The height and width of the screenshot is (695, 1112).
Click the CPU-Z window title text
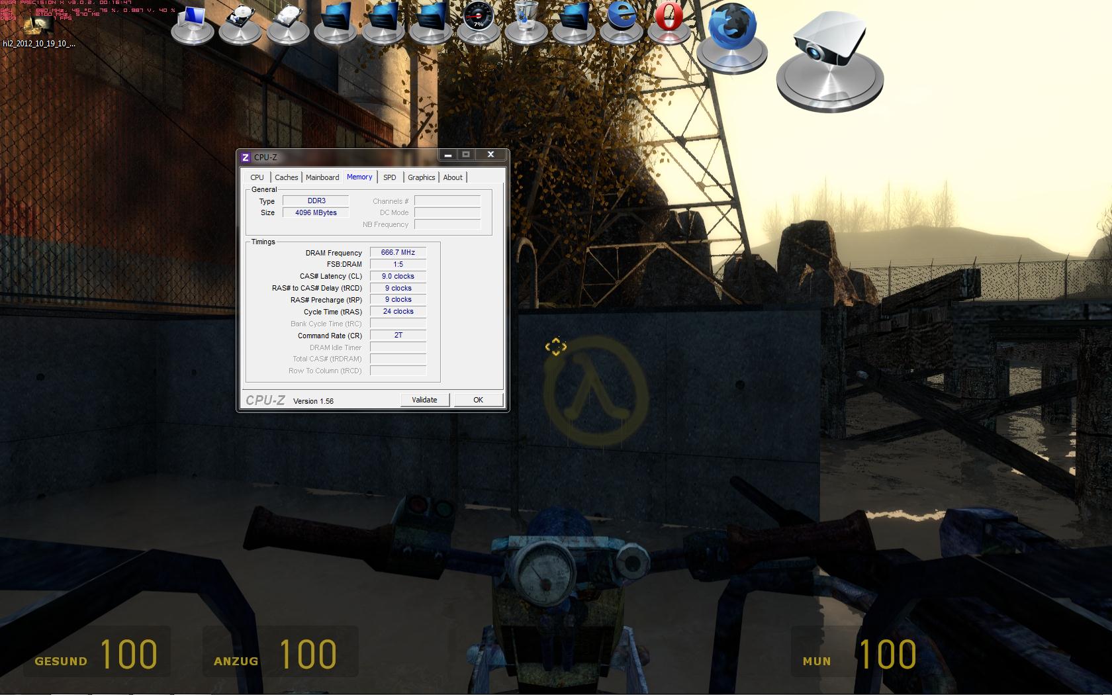265,158
